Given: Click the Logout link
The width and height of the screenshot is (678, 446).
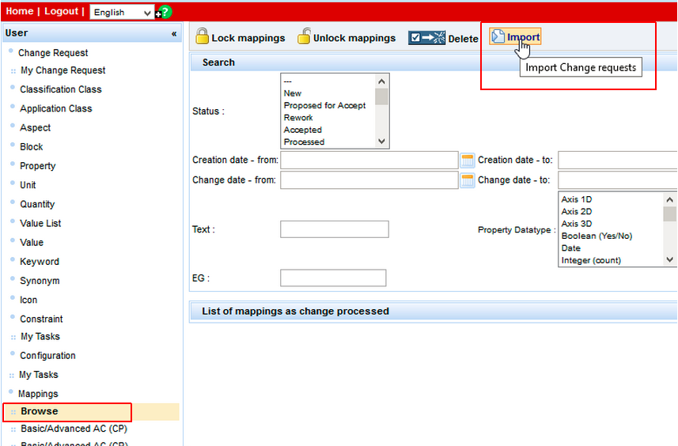Looking at the screenshot, I should (x=61, y=11).
